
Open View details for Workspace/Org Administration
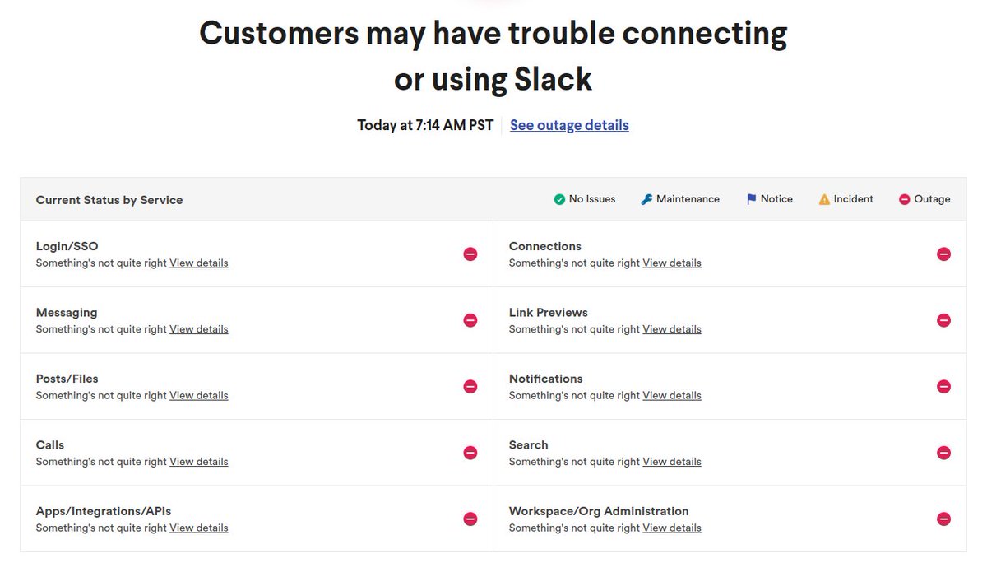672,528
